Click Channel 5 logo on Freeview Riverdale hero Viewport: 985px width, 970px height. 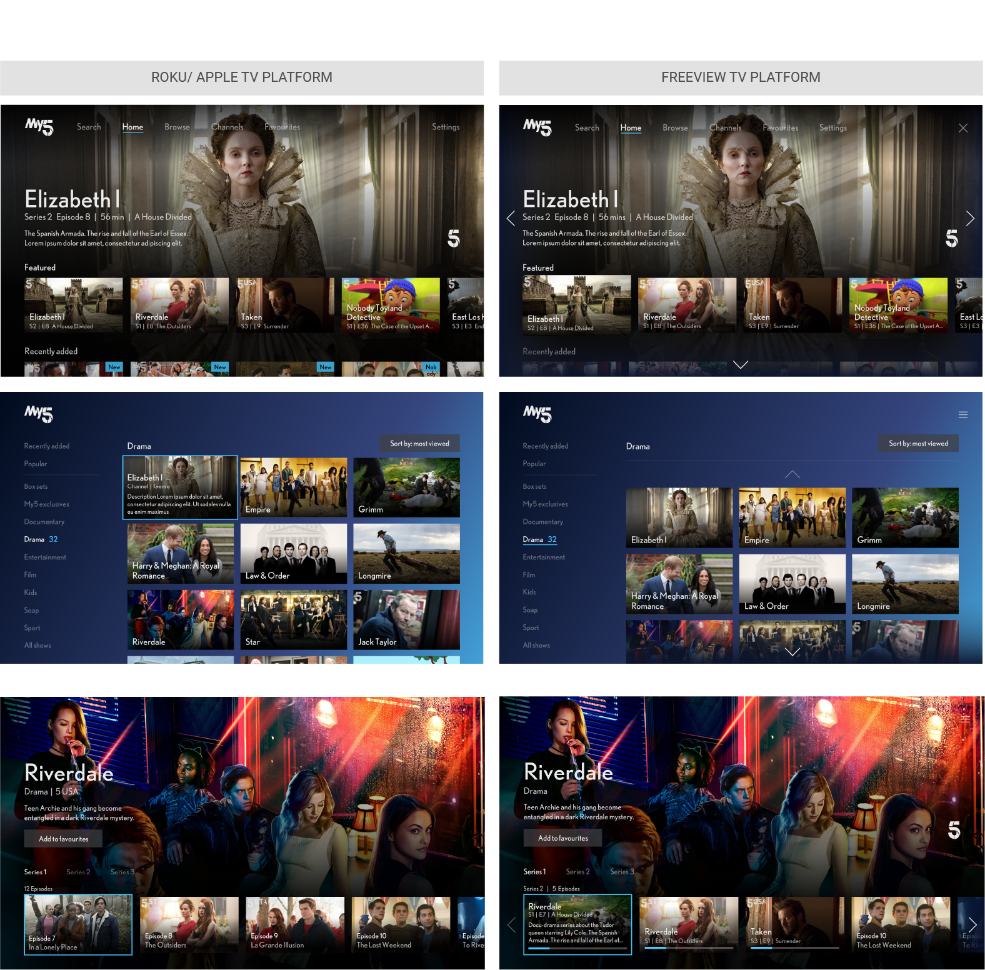tap(954, 830)
